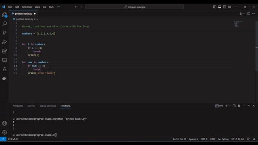Run the Python file

[241, 14]
